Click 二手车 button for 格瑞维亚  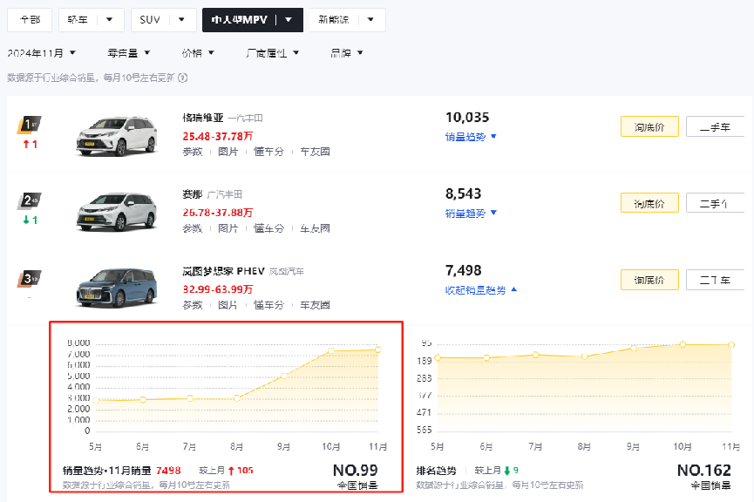(x=715, y=126)
